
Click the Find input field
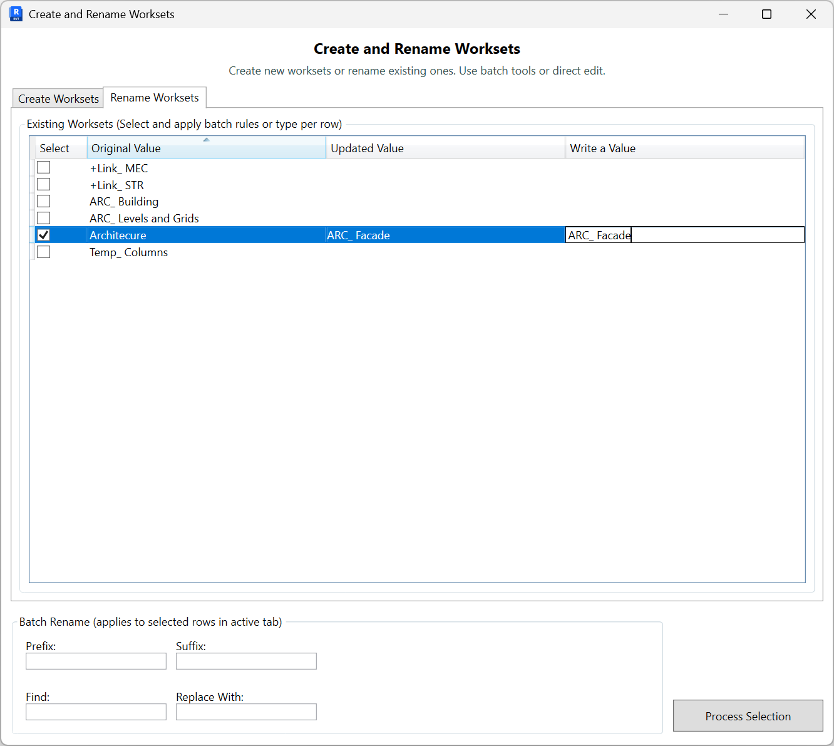(95, 712)
